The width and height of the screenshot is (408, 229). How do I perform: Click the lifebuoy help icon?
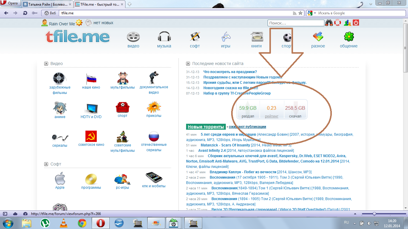(x=338, y=23)
